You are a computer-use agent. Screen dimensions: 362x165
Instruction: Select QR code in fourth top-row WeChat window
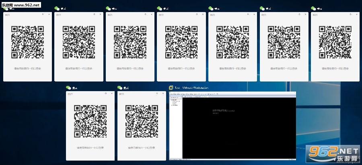click(x=181, y=42)
